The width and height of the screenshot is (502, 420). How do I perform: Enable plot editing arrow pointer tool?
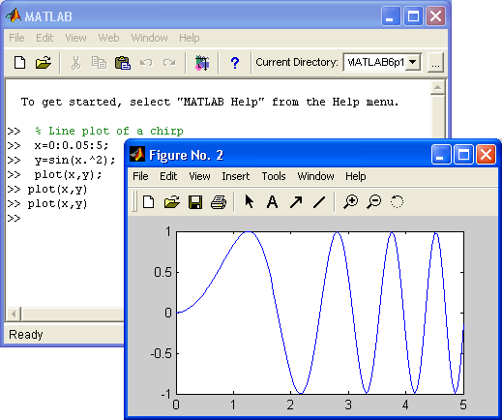(x=250, y=202)
